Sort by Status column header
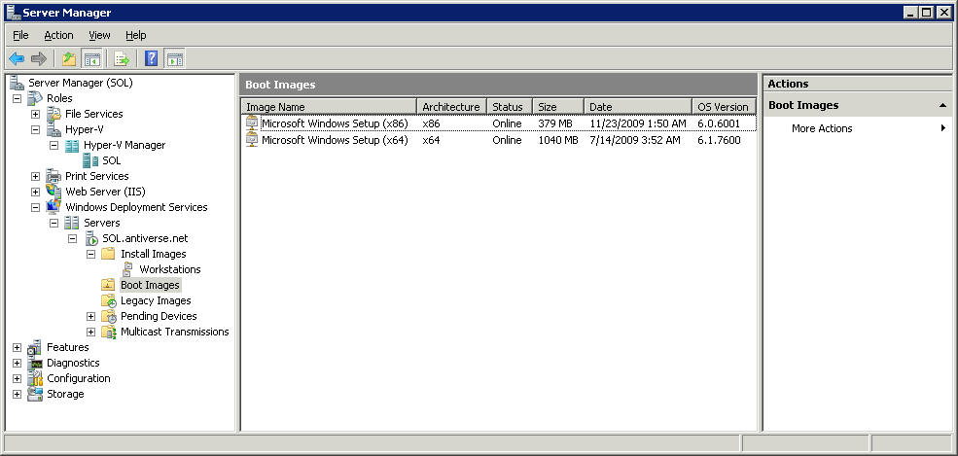Image resolution: width=958 pixels, height=456 pixels. [510, 107]
